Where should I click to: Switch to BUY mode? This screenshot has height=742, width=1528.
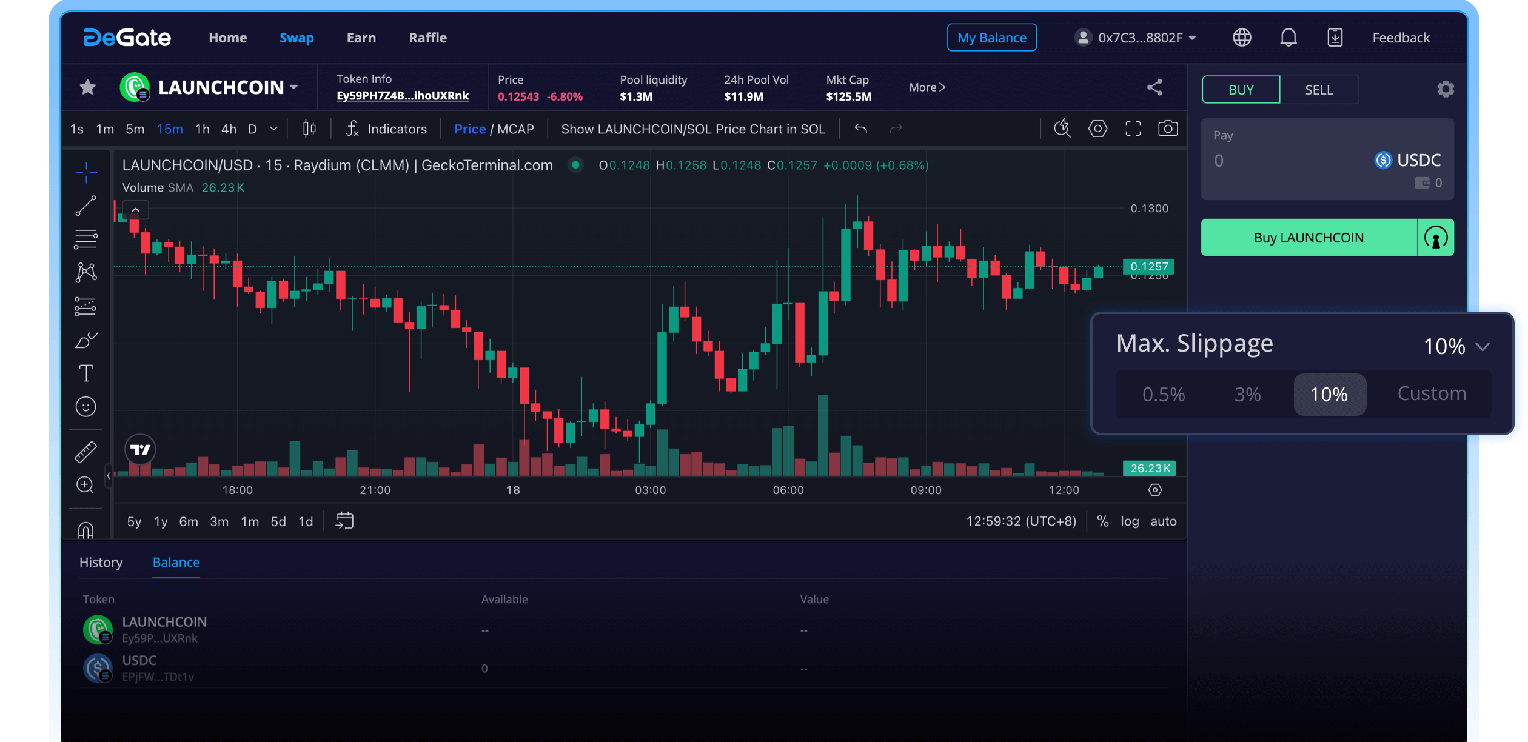point(1241,90)
